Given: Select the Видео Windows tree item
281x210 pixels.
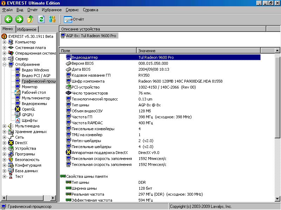Looking at the screenshot, I should point(35,70).
